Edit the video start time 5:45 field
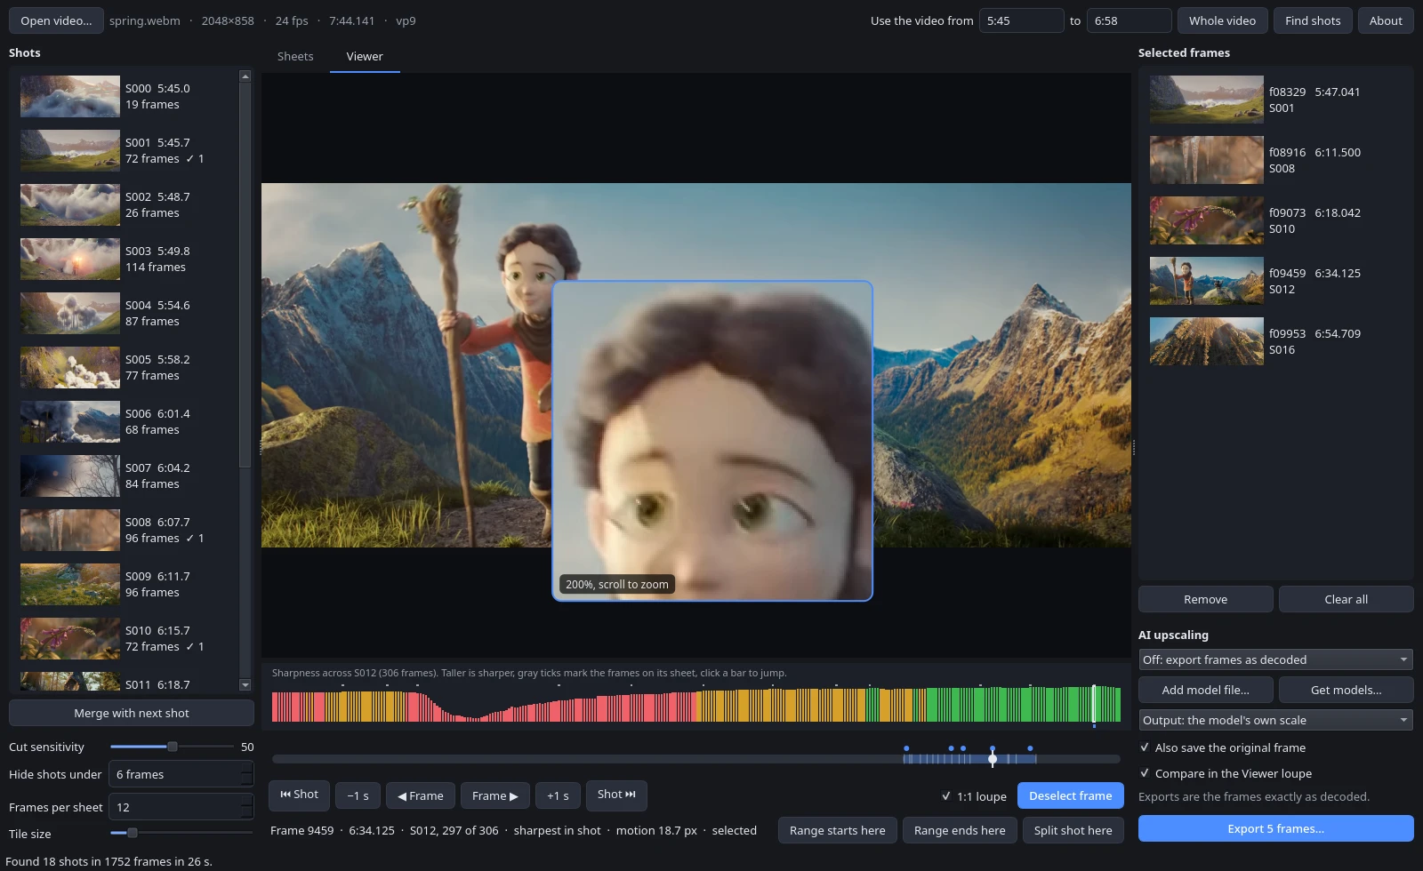Screen dimensions: 1423x871 (x=1021, y=20)
